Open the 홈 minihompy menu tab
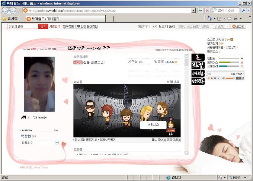Image resolution: width=253 pixels, height=181 pixels. (198, 57)
